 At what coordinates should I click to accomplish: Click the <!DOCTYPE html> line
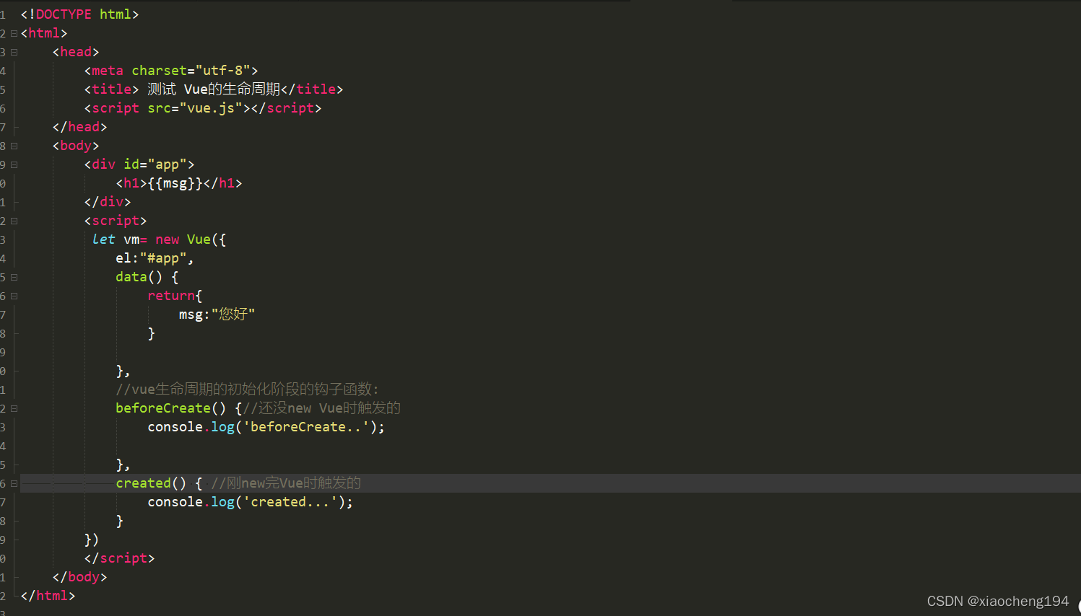pyautogui.click(x=79, y=14)
